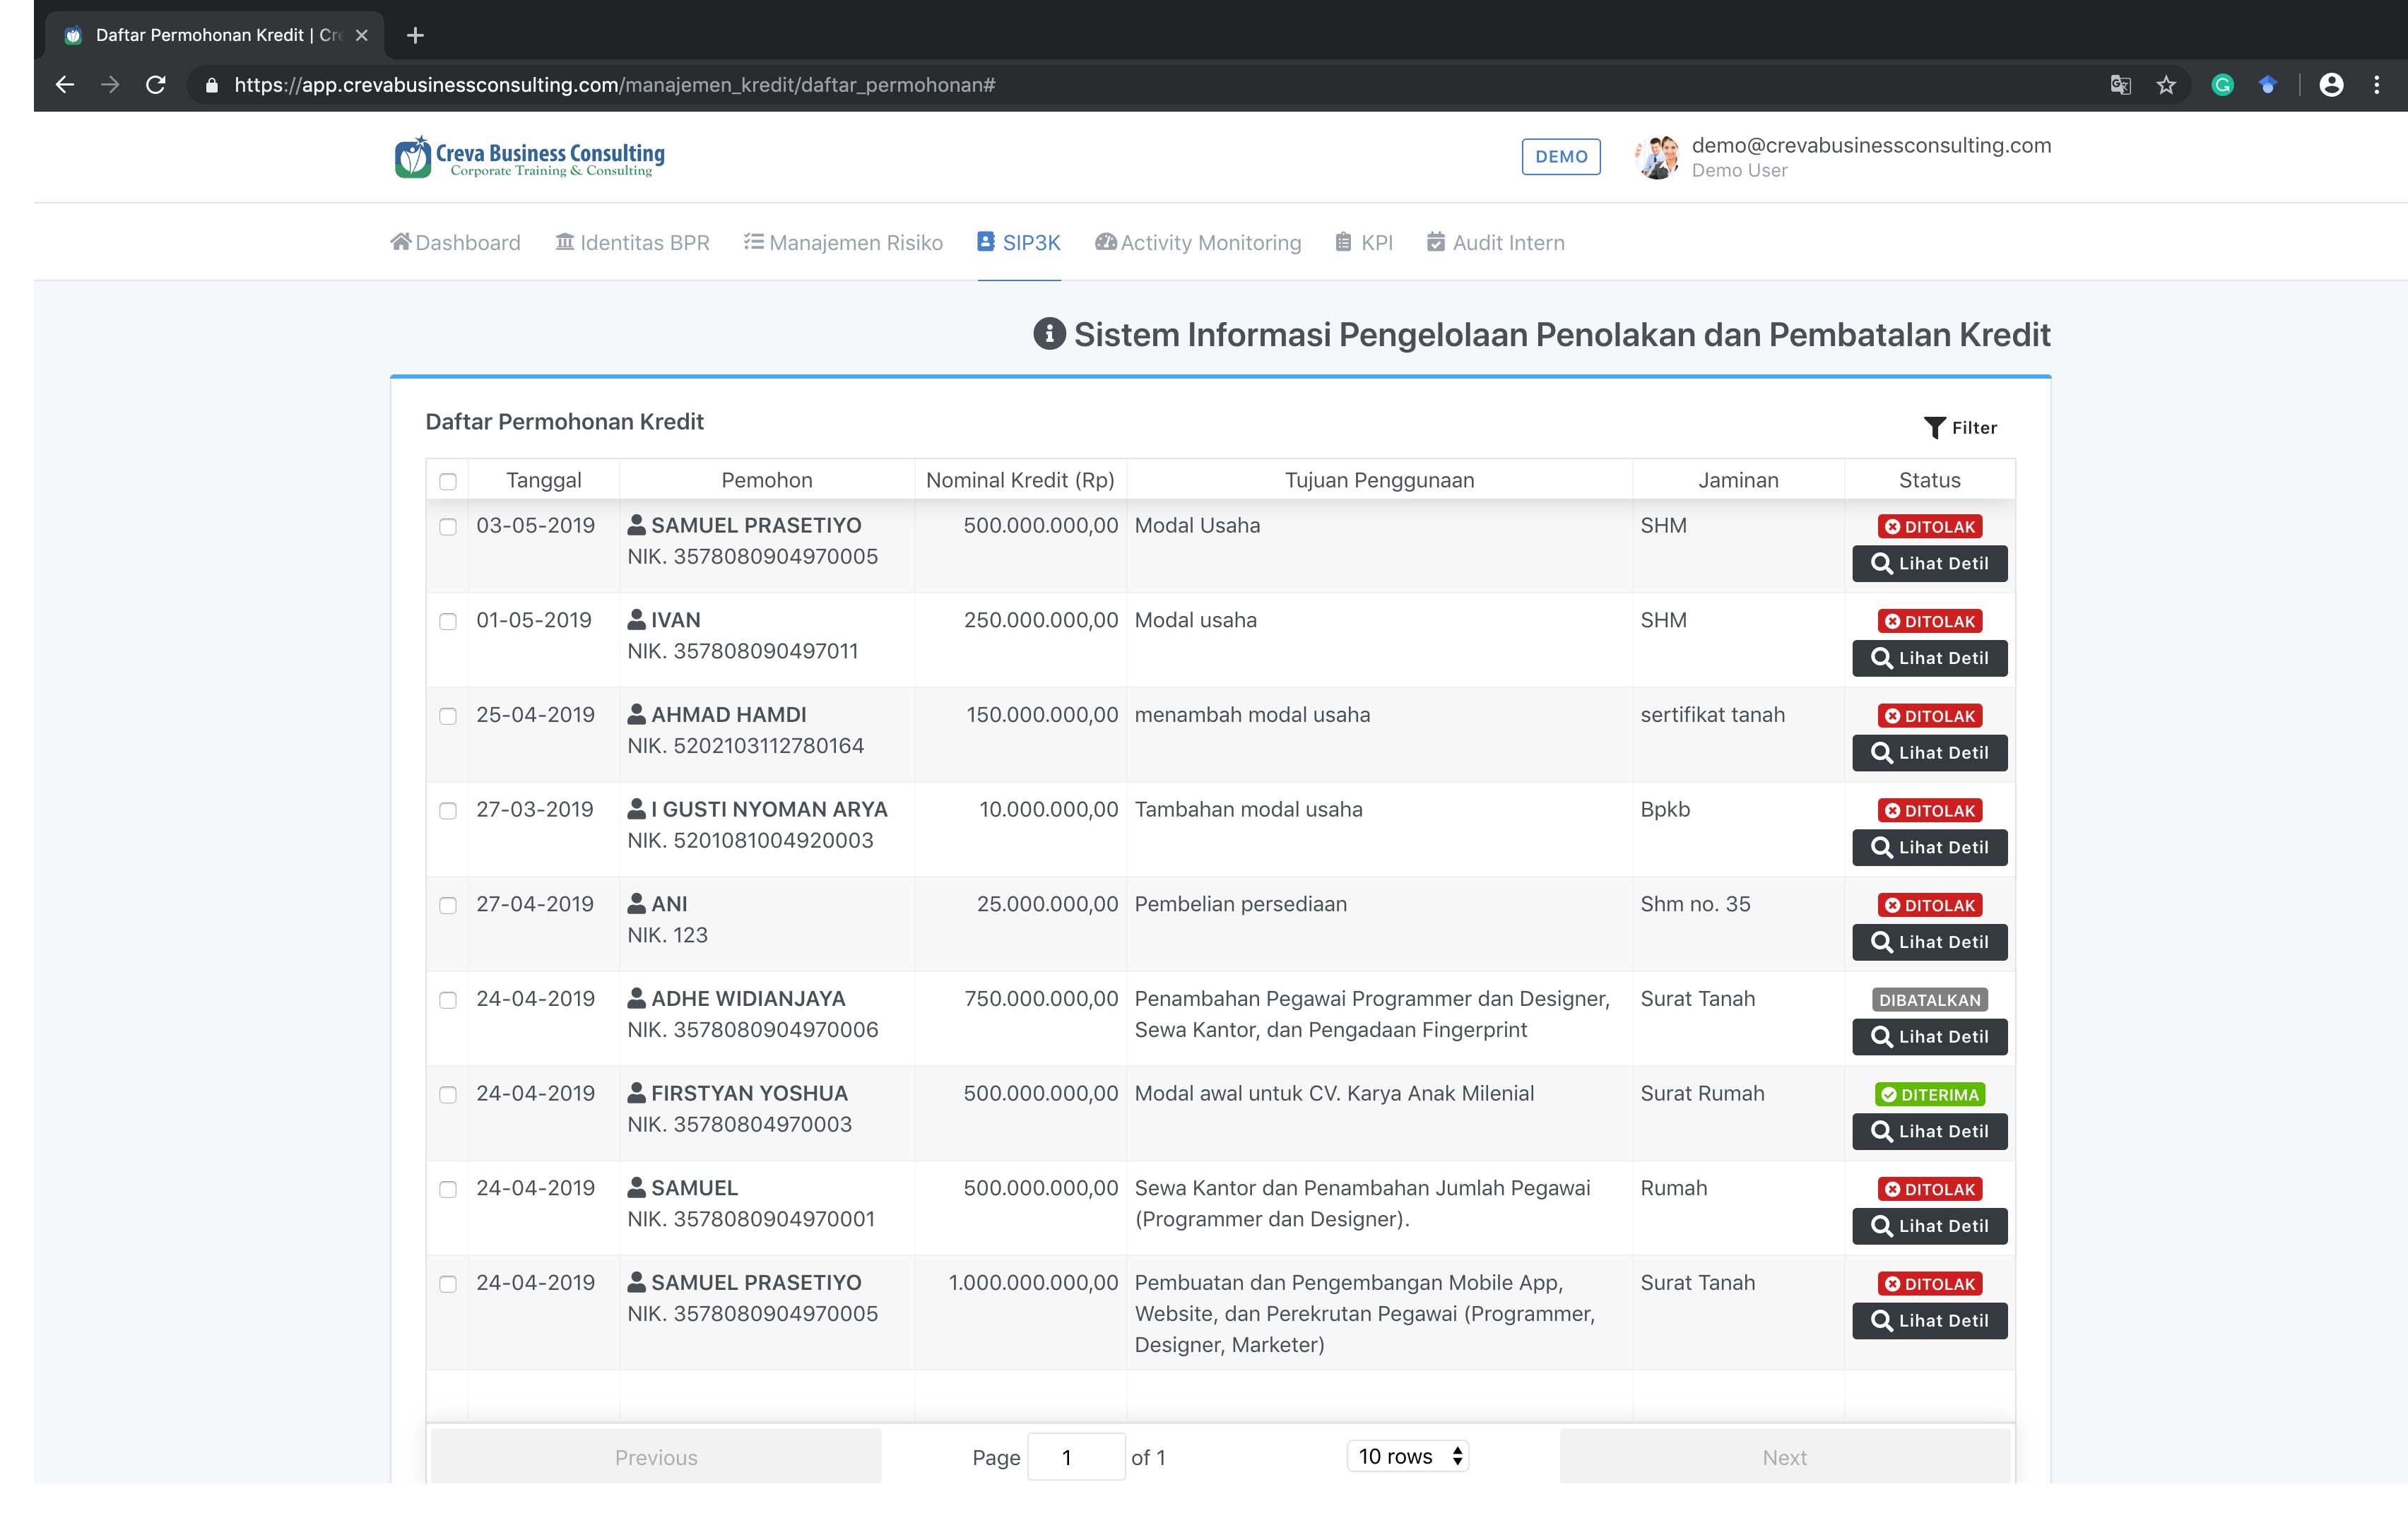This screenshot has width=2408, height=1523.
Task: Click Lihat Detil for ANI
Action: (1929, 942)
